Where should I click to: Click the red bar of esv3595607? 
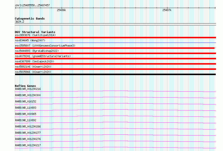click(115, 48)
